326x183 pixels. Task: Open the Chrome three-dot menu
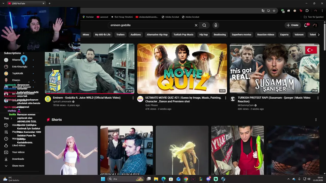click(322, 11)
